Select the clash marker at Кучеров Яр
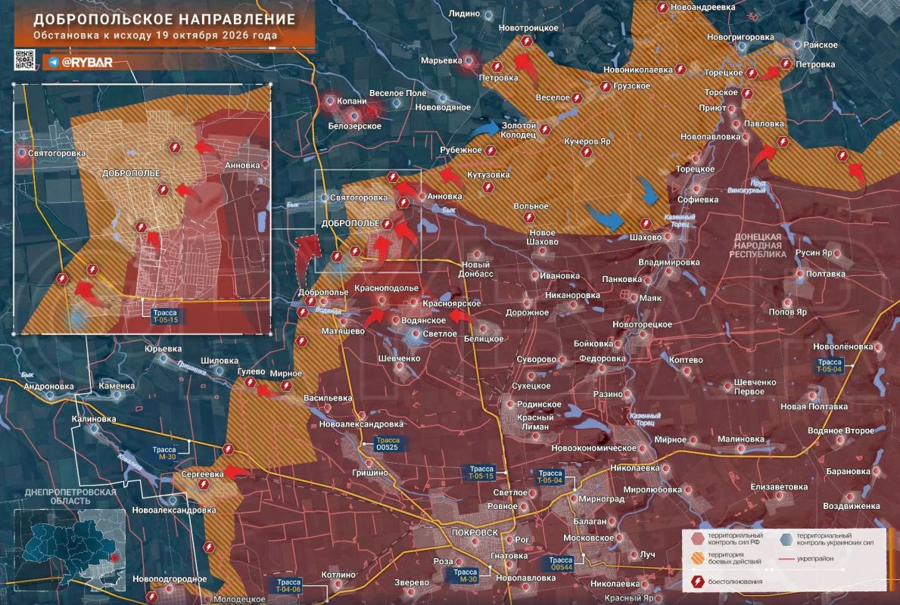This screenshot has height=605, width=900. point(586,152)
